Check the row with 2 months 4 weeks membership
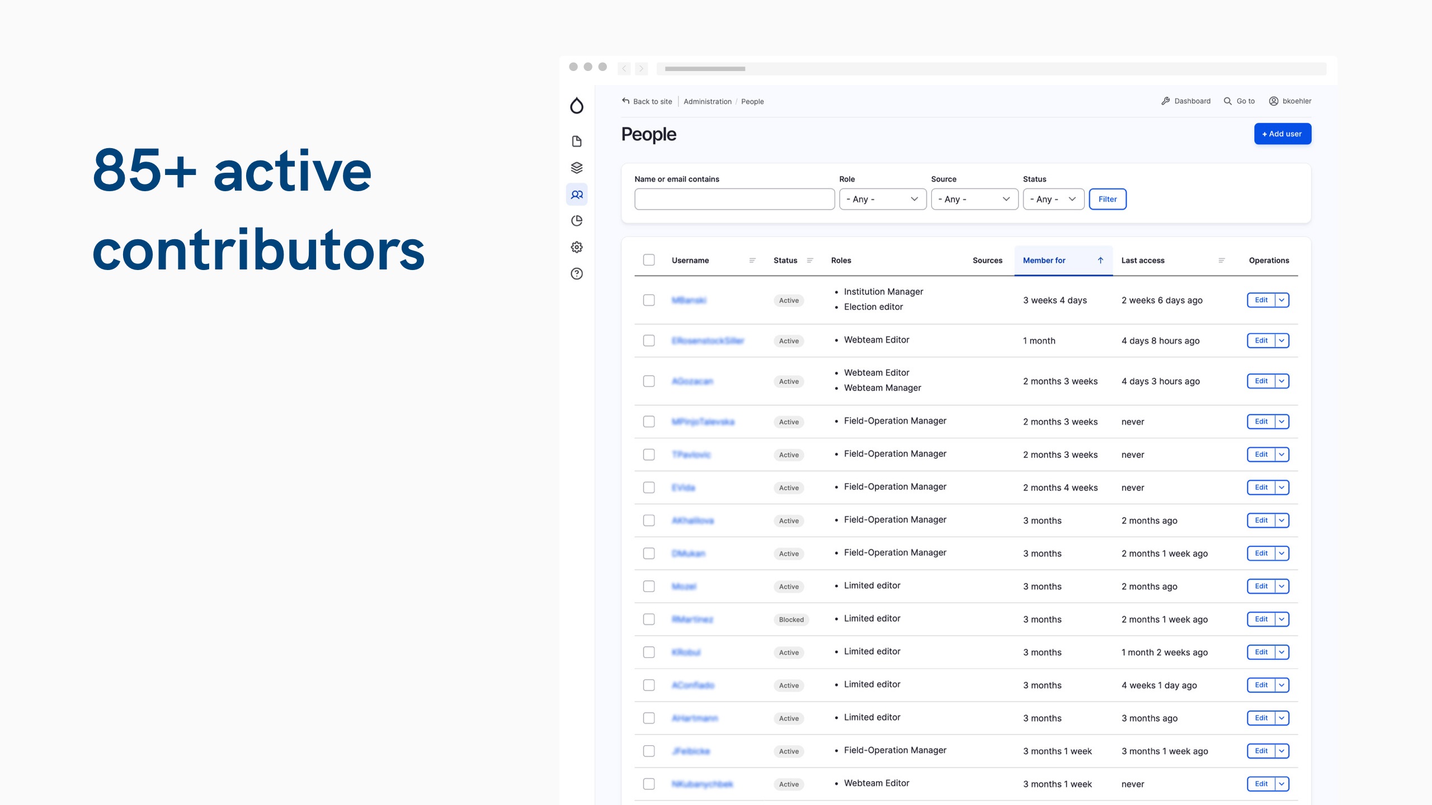 [x=649, y=487]
